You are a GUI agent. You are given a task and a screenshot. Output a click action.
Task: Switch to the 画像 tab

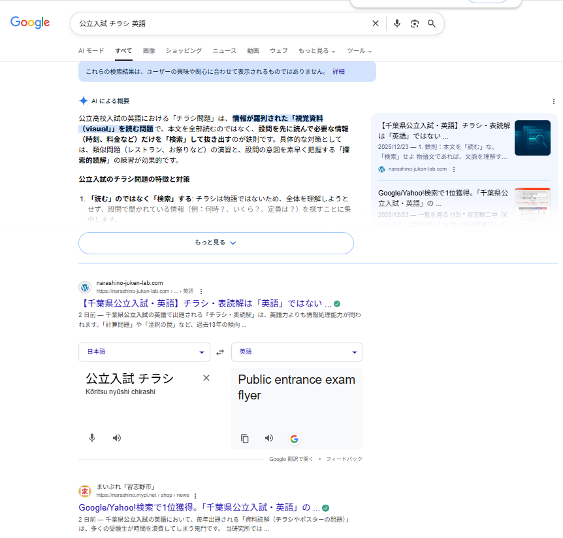[x=149, y=51]
